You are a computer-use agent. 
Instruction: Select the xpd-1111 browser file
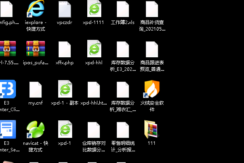pos(93,9)
